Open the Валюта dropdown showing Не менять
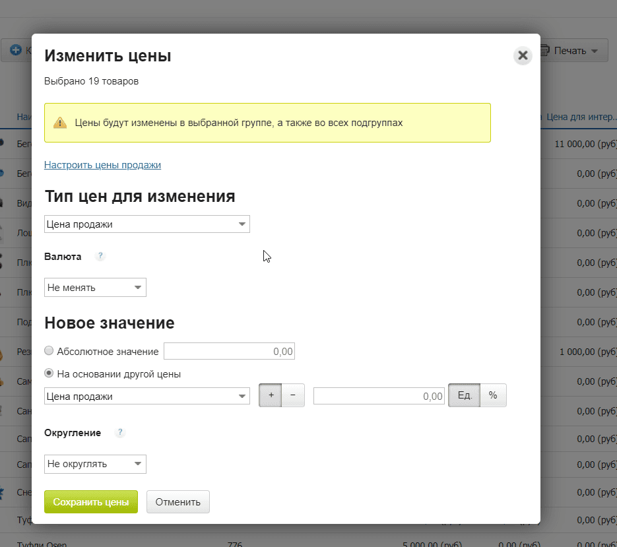Screen dimensions: 617x547 coord(95,287)
